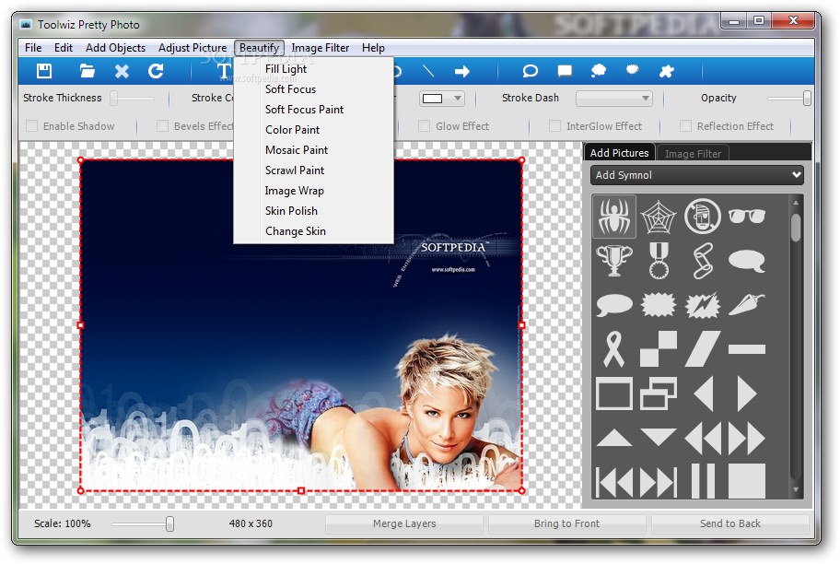Enable the Shadow checkbox
Screen dimensions: 840x564
coord(32,126)
